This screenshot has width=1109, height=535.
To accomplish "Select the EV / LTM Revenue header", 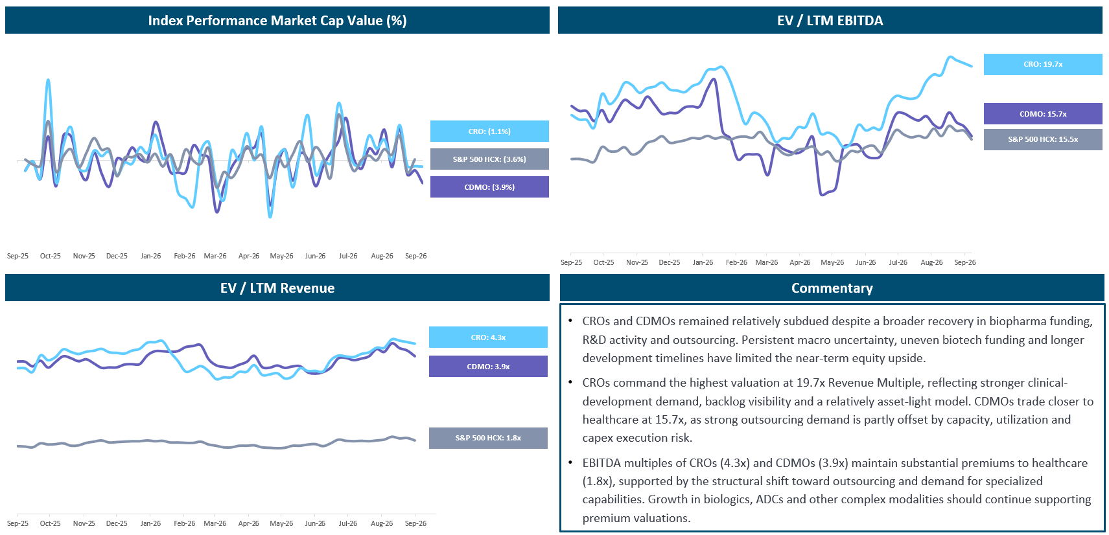I will click(277, 288).
